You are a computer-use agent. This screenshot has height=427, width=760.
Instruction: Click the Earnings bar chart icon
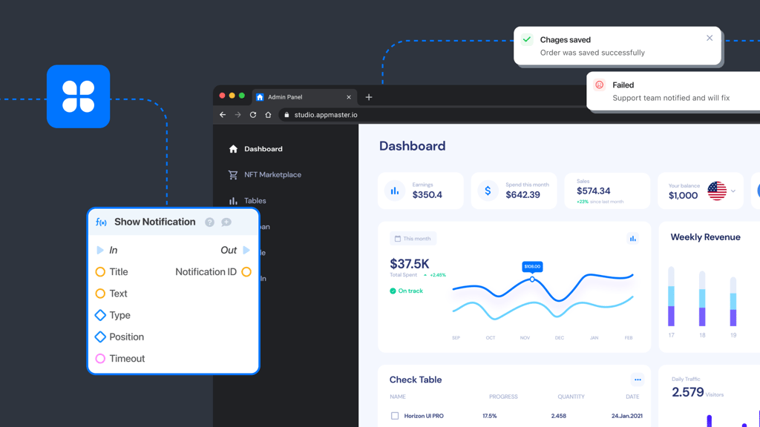pyautogui.click(x=395, y=191)
